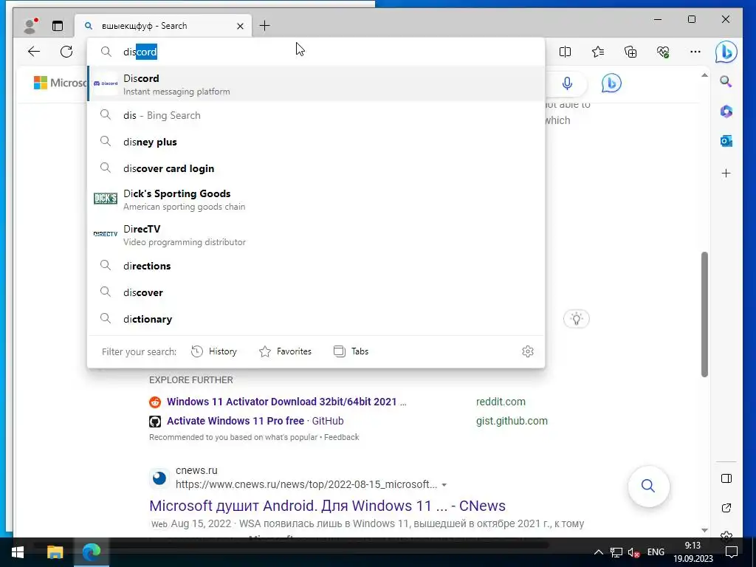Open the taskbar clock and date
Screen dimensions: 756x567
693,552
